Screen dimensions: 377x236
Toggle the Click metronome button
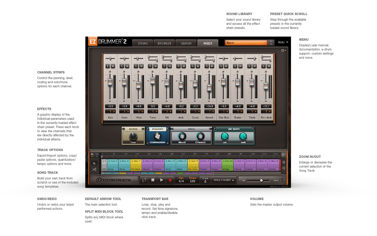click(205, 180)
